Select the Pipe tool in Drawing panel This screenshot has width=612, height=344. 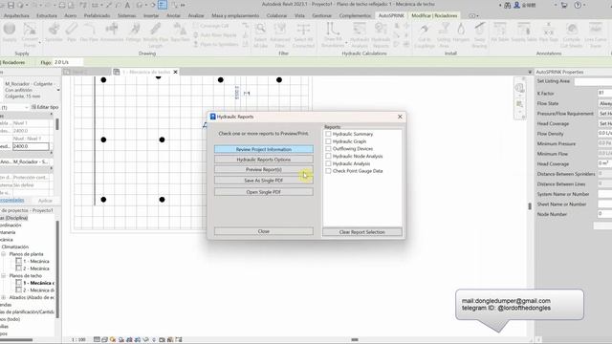[71, 32]
